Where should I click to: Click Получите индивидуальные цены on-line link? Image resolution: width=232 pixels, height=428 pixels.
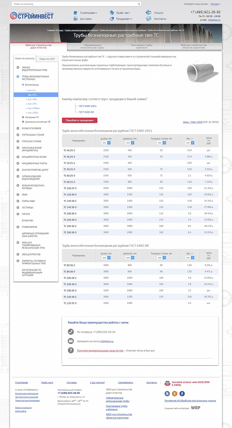tap(100, 351)
